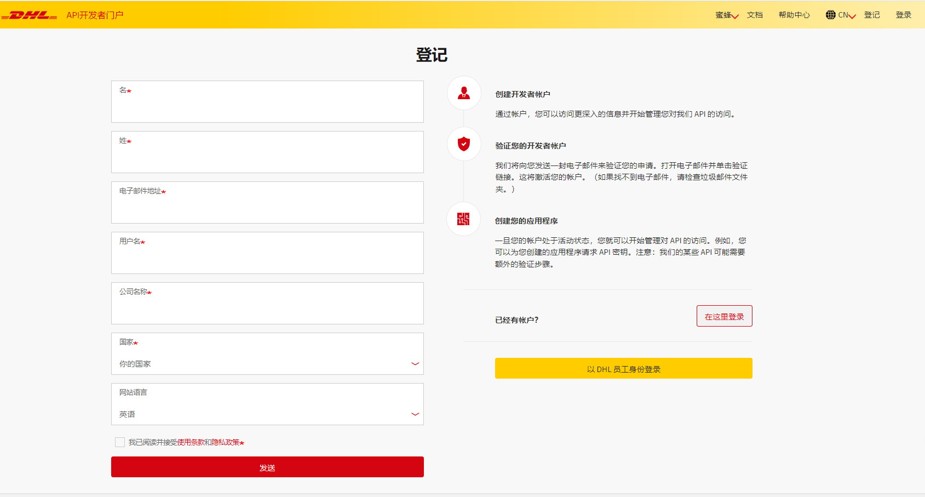The width and height of the screenshot is (925, 497).
Task: Click the globe language icon
Action: pyautogui.click(x=830, y=15)
